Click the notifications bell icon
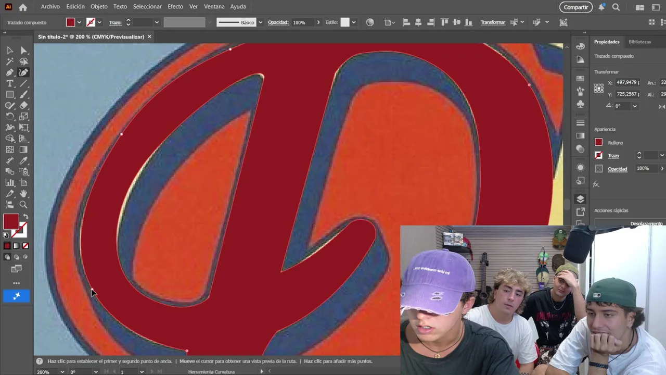666x375 pixels. (602, 7)
